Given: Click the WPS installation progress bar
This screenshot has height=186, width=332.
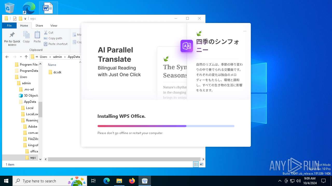Looking at the screenshot, I should 166,126.
